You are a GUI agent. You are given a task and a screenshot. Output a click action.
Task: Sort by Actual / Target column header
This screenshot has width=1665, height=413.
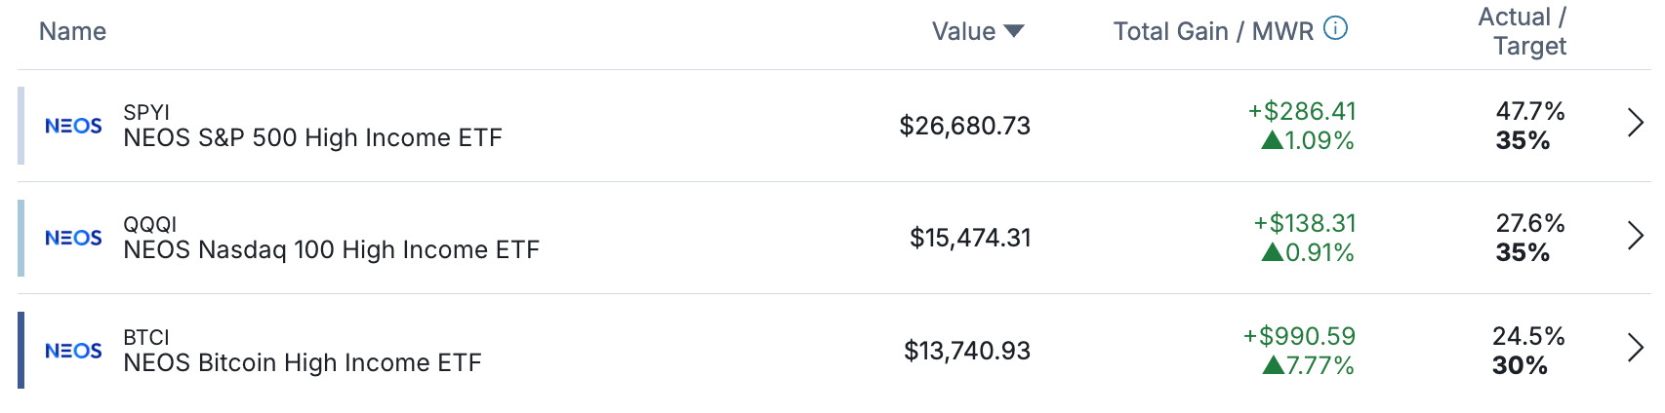[x=1523, y=31]
